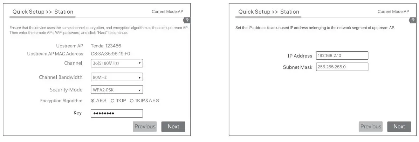
Task: Open the Channel dropdown showing 36(5180MHz)
Action: point(117,63)
